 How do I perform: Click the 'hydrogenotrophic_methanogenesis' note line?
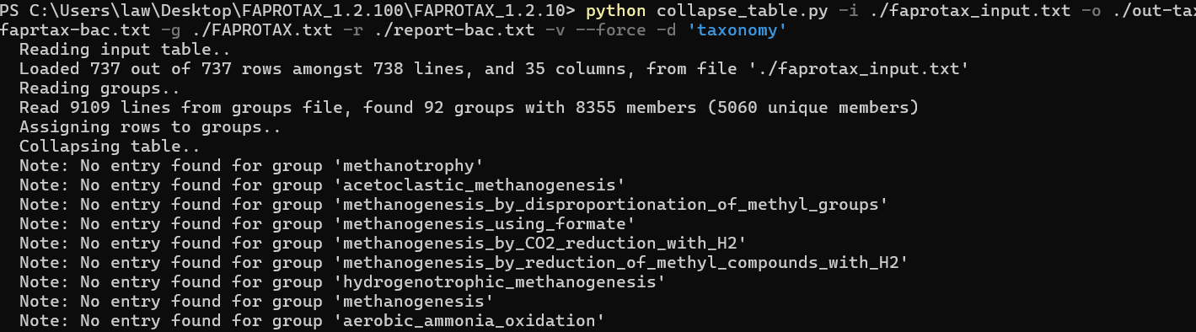tap(341, 282)
